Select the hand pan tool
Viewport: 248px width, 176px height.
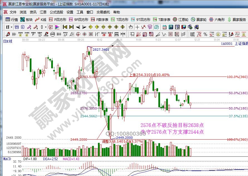point(131,27)
